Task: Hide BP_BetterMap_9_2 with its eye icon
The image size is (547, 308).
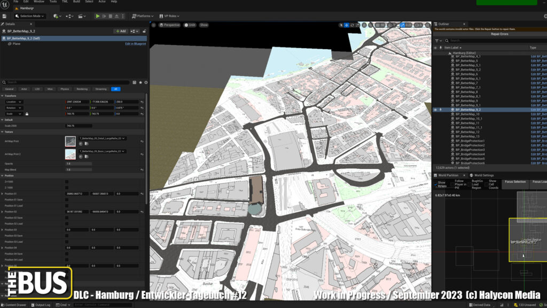Action: click(x=435, y=110)
